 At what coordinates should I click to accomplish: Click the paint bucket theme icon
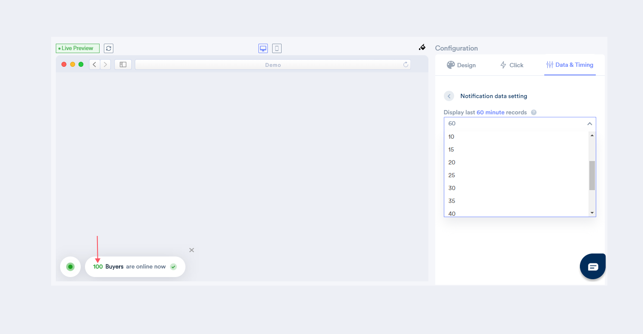pyautogui.click(x=422, y=48)
